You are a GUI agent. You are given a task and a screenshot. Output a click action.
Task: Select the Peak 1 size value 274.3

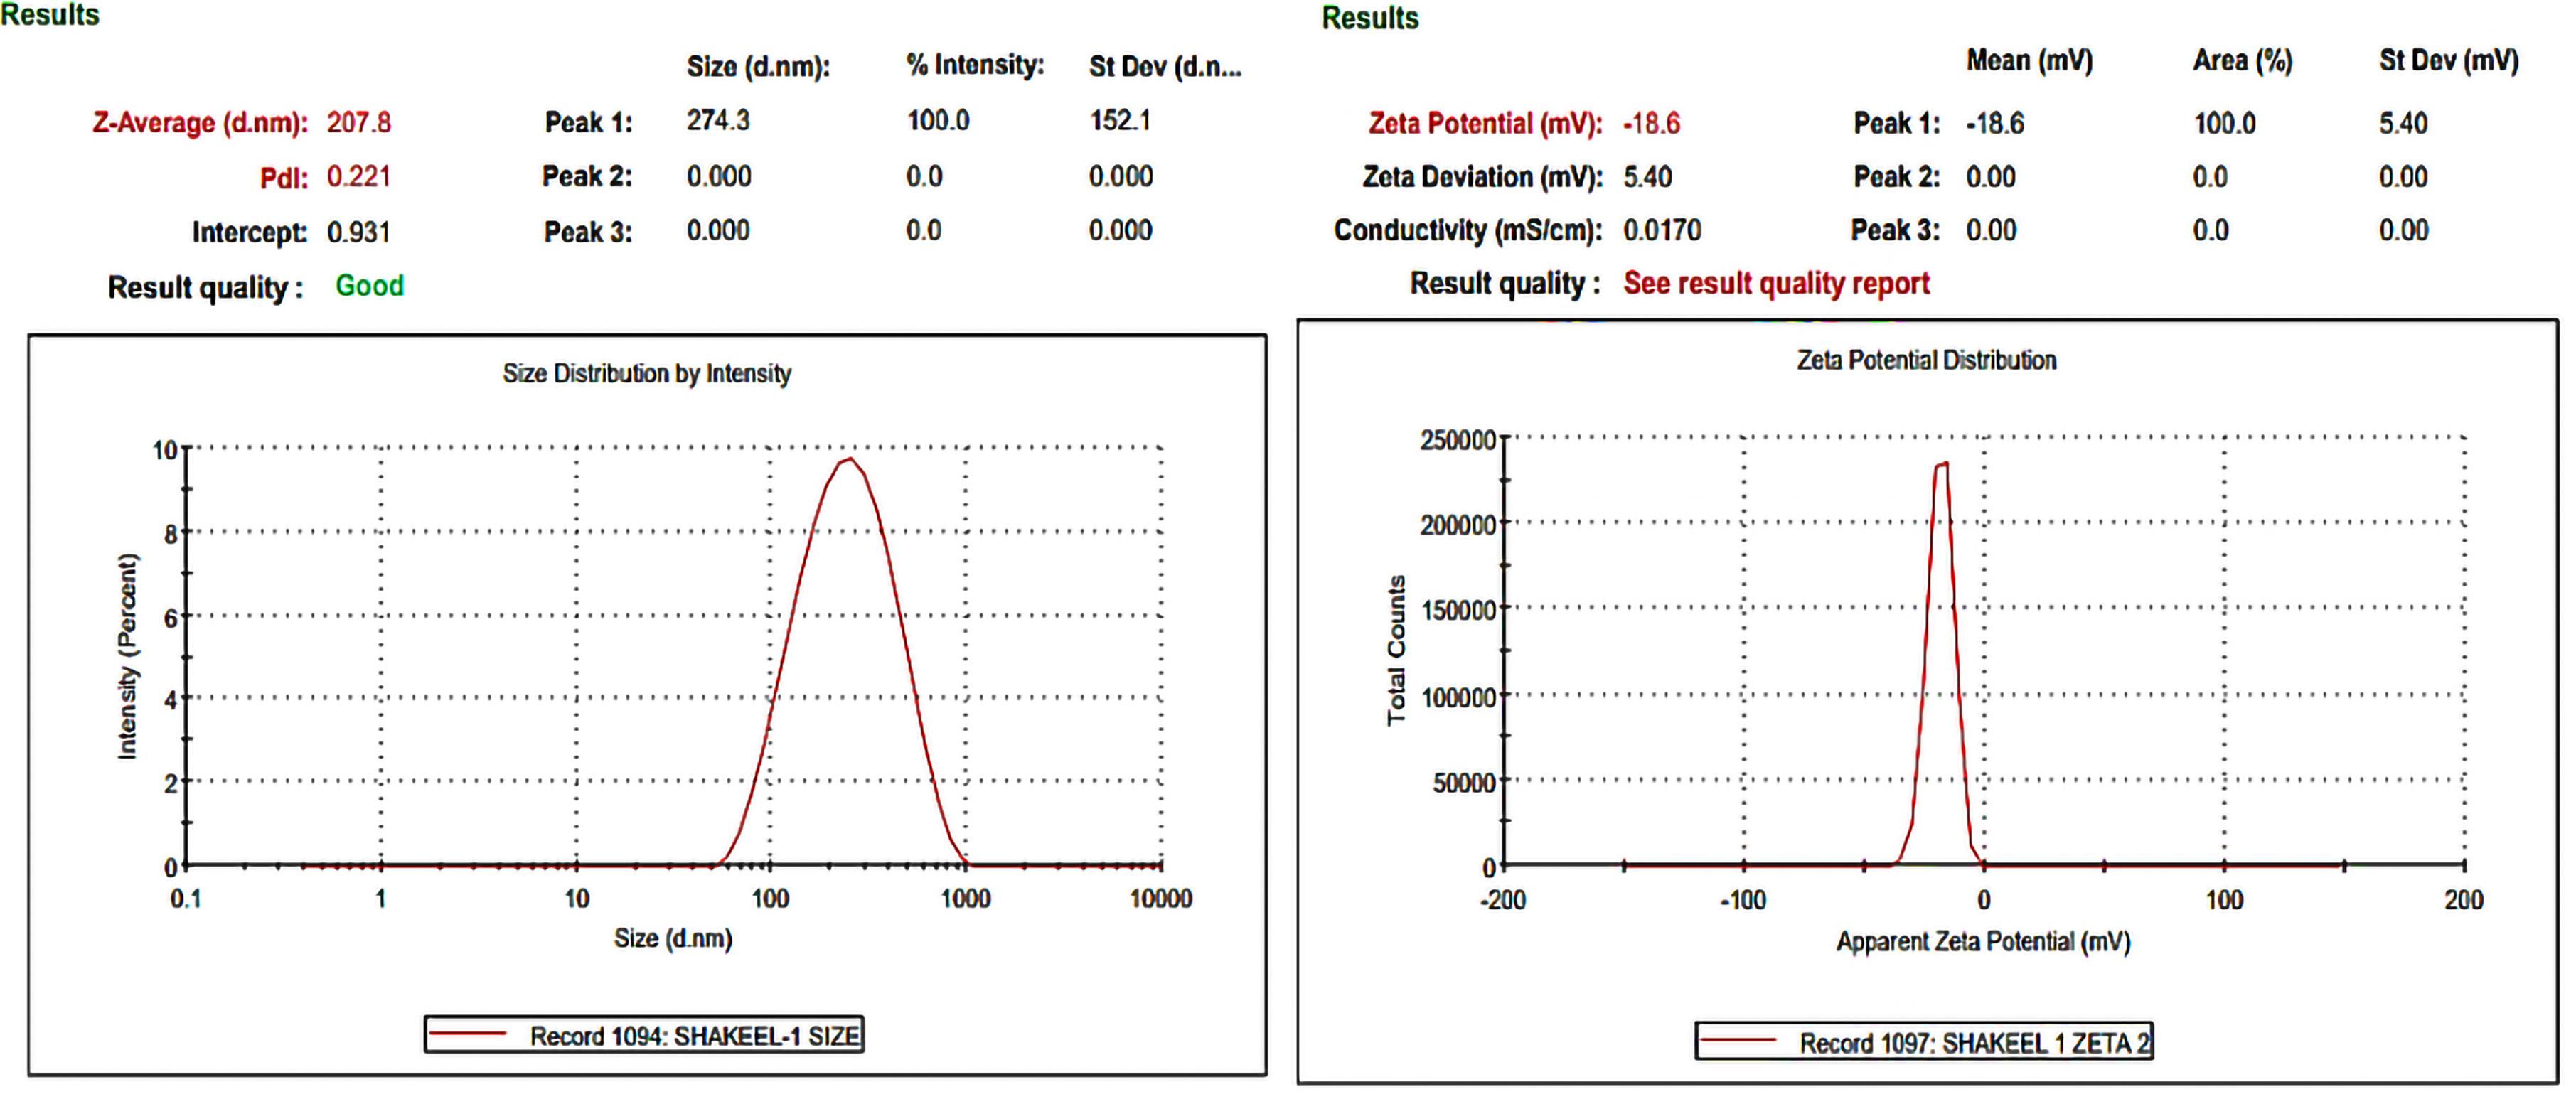[717, 120]
